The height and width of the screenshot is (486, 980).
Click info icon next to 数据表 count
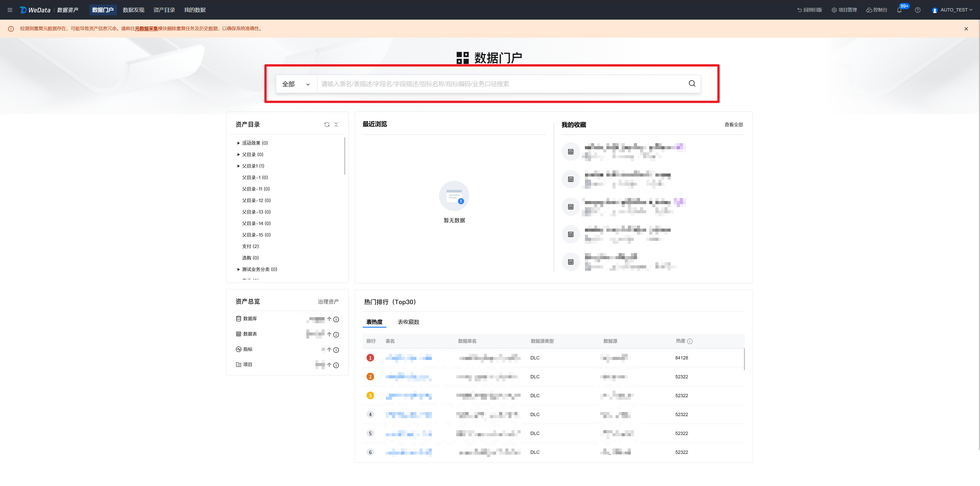coord(336,335)
